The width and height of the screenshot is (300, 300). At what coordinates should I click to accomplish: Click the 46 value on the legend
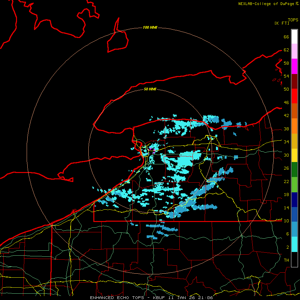pos(286,103)
